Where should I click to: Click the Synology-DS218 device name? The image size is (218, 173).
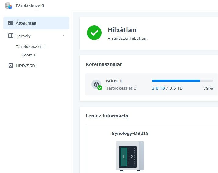pyautogui.click(x=130, y=133)
